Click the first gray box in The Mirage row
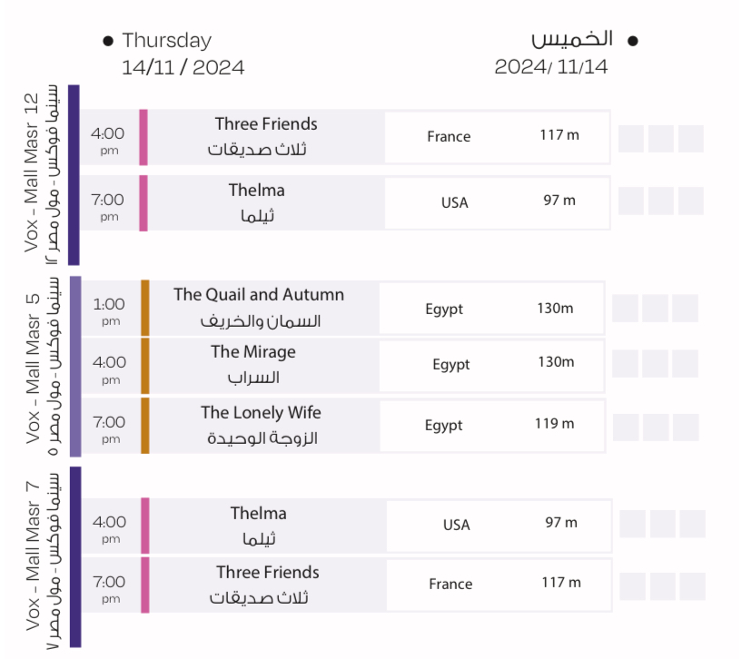 pyautogui.click(x=625, y=364)
